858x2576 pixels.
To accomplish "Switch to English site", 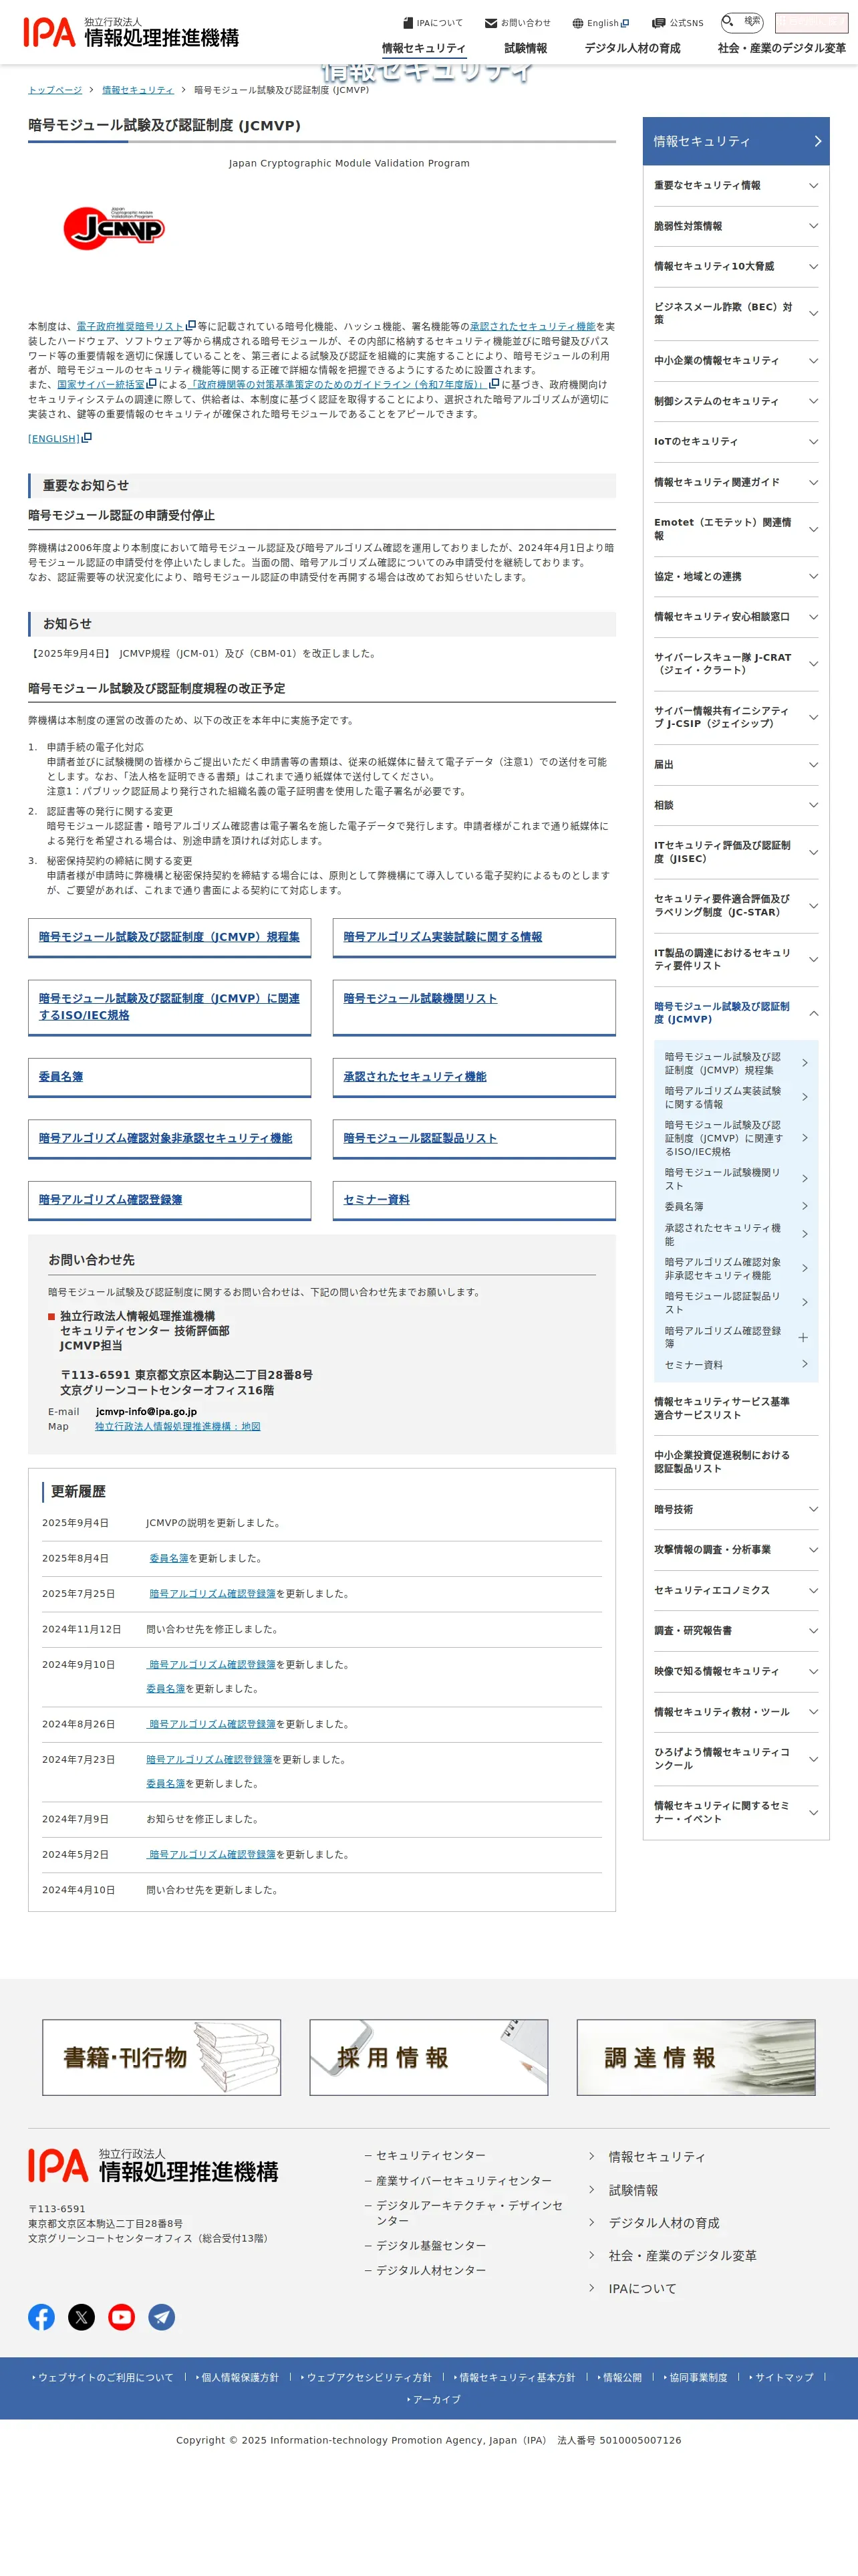I will pyautogui.click(x=600, y=23).
